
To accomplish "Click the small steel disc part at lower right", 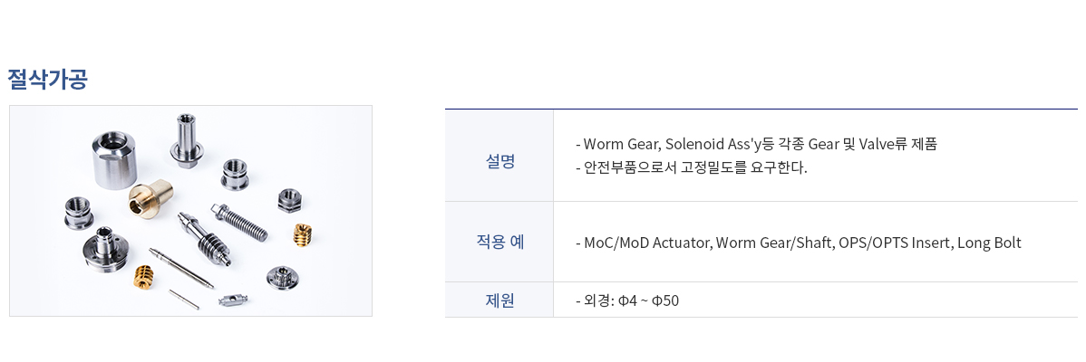I will pyautogui.click(x=281, y=276).
